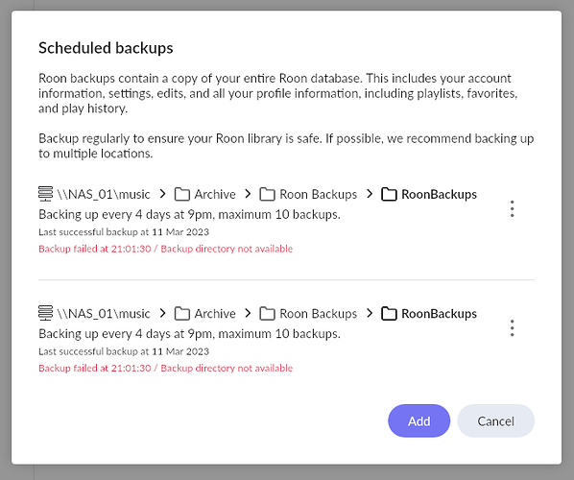Click the NAS server icon in second backup
Screen dimensions: 574x480
coord(45,313)
